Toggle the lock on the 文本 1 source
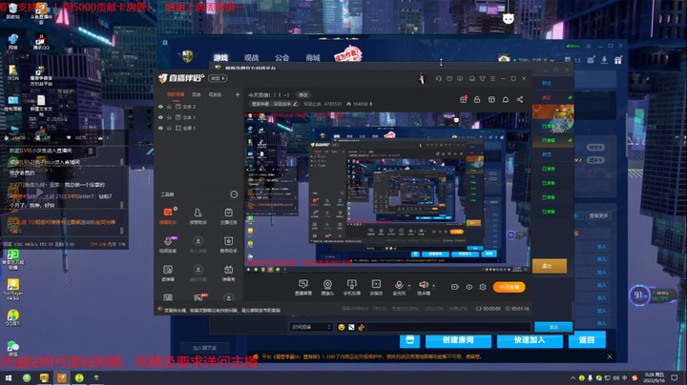 coord(169,117)
